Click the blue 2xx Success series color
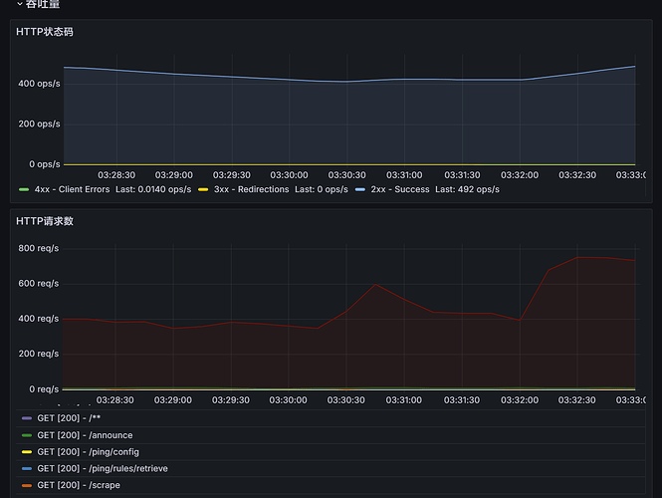This screenshot has width=662, height=498. [x=360, y=189]
